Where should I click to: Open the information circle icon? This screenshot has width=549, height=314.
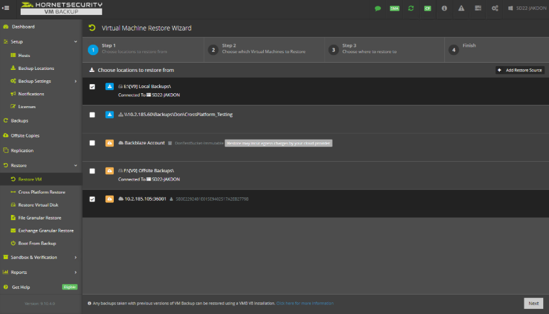[x=444, y=8]
